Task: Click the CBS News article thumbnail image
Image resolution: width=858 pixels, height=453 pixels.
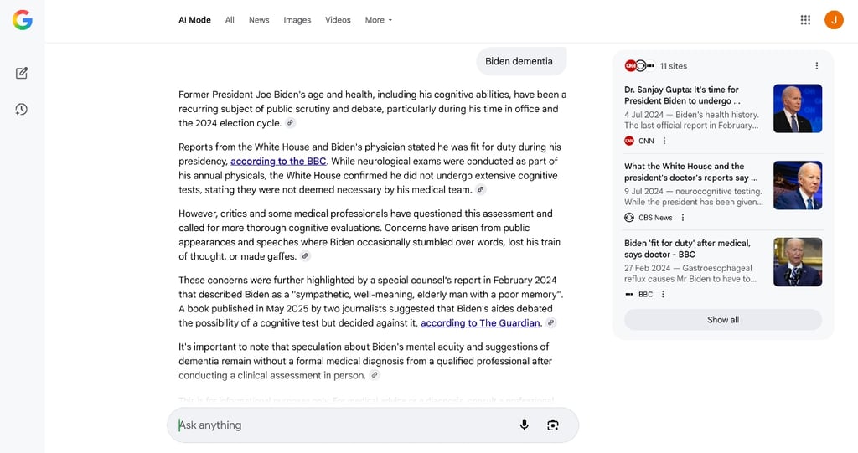Action: (798, 185)
